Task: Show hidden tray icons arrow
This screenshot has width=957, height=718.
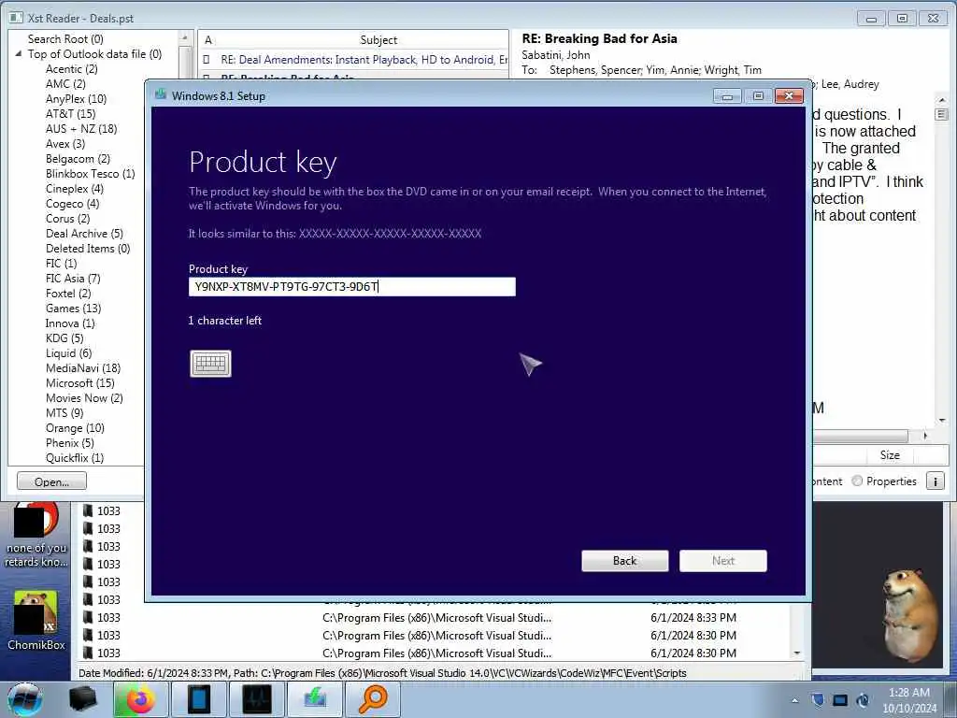Action: pos(794,700)
